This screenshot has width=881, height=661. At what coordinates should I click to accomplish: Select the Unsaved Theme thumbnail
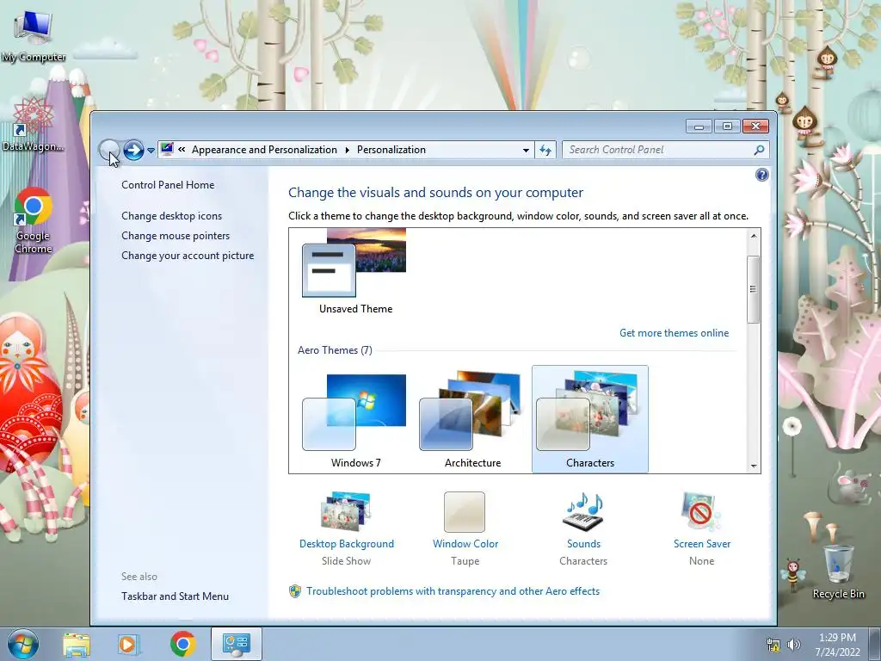pyautogui.click(x=354, y=272)
